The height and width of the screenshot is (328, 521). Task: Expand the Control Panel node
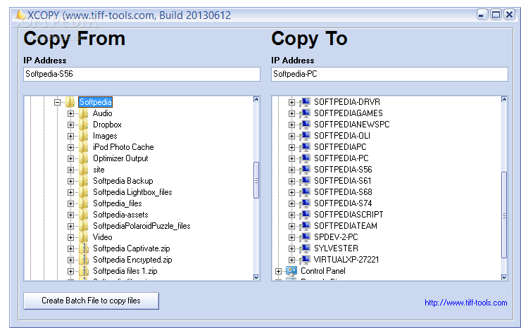coord(278,271)
